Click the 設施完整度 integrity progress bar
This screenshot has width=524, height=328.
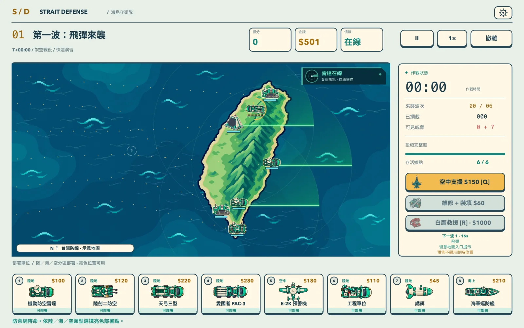point(455,154)
